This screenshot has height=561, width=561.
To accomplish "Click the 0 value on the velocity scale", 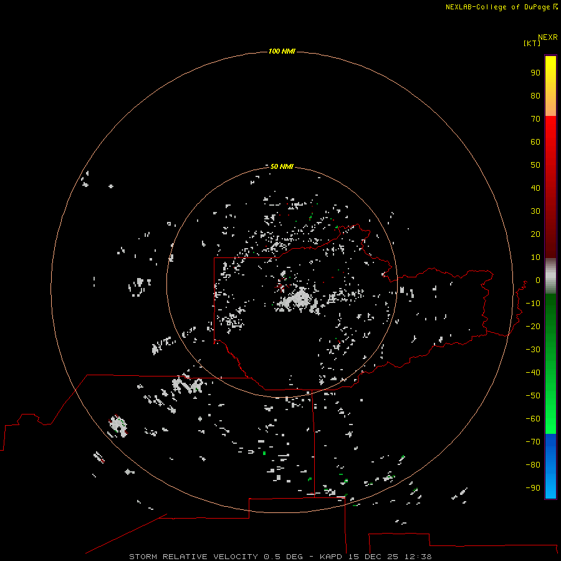I will coord(538,280).
